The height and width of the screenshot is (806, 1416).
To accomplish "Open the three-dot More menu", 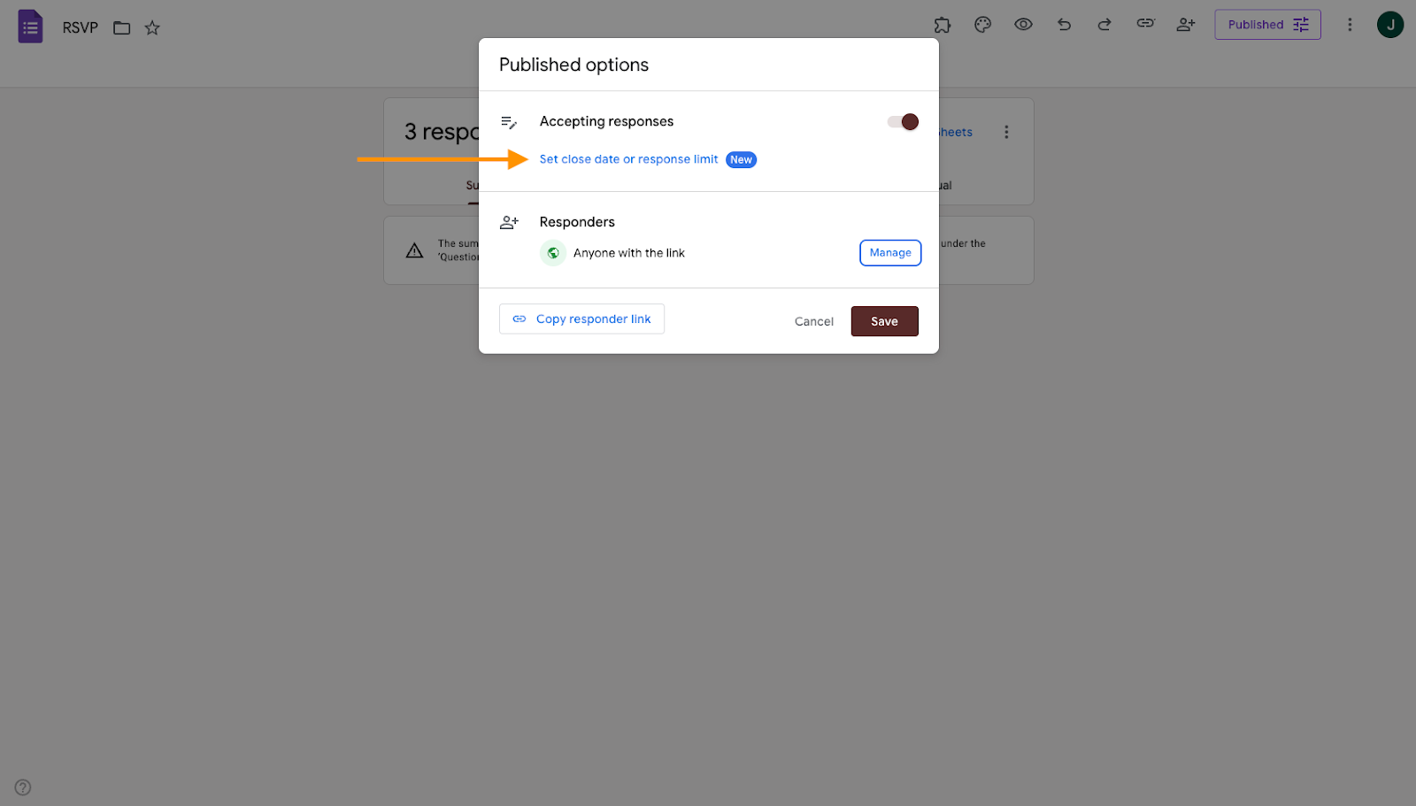I will click(1350, 24).
